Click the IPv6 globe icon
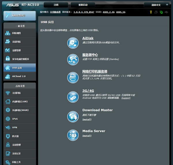The height and width of the screenshot is (165, 173). pos(8,119)
